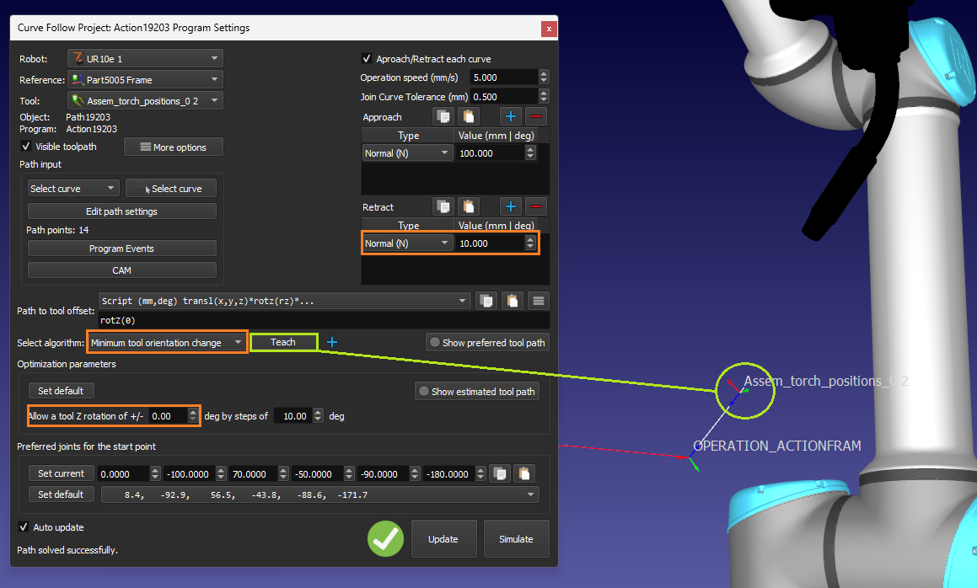Viewport: 977px width, 588px height.
Task: Click the blue plus beside Teach
Action: (332, 342)
